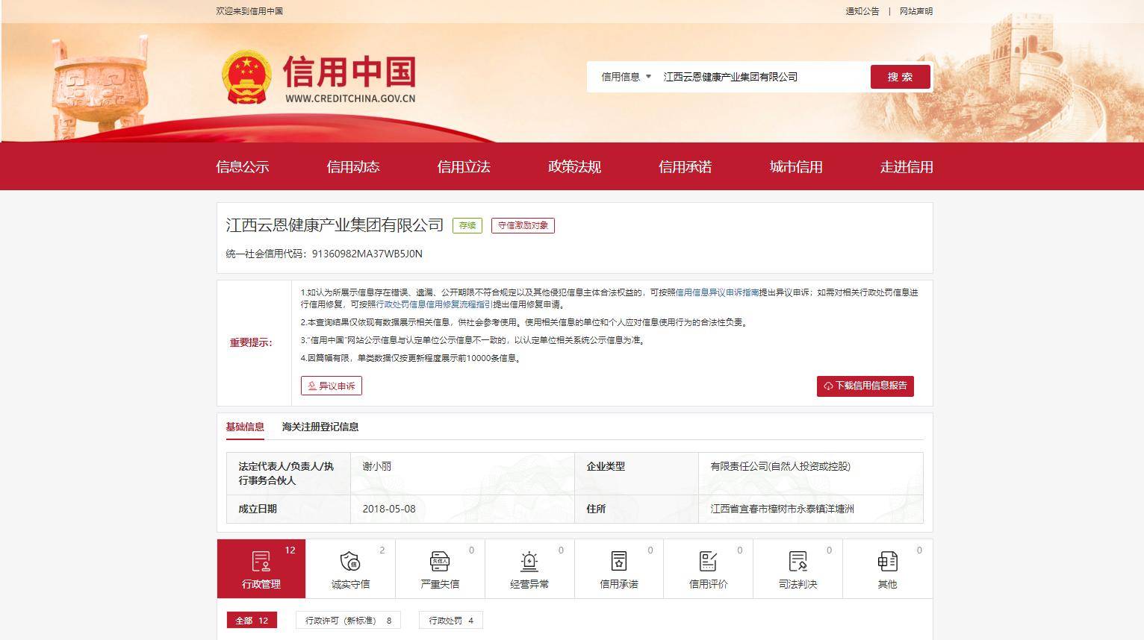This screenshot has width=1144, height=640.
Task: Click the 异议申诉 button
Action: (x=332, y=386)
